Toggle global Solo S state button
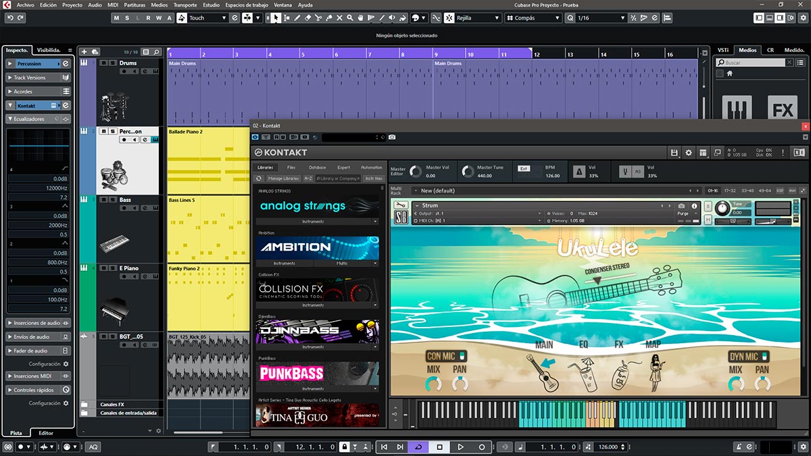This screenshot has width=811, height=456. 128,18
